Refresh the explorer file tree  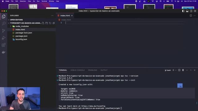point(50,23)
